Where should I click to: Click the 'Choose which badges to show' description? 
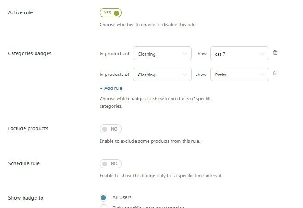click(155, 102)
